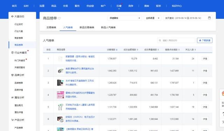Click the 行业关键词 section icon in sidebar
224x131 pixels.
[x=12, y=53]
